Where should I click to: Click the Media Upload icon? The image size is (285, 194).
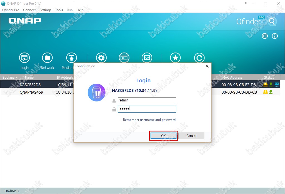[x=72, y=58]
